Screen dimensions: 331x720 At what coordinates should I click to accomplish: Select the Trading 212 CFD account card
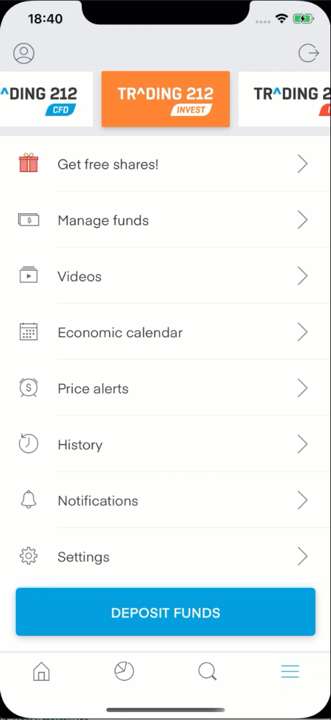coord(47,99)
